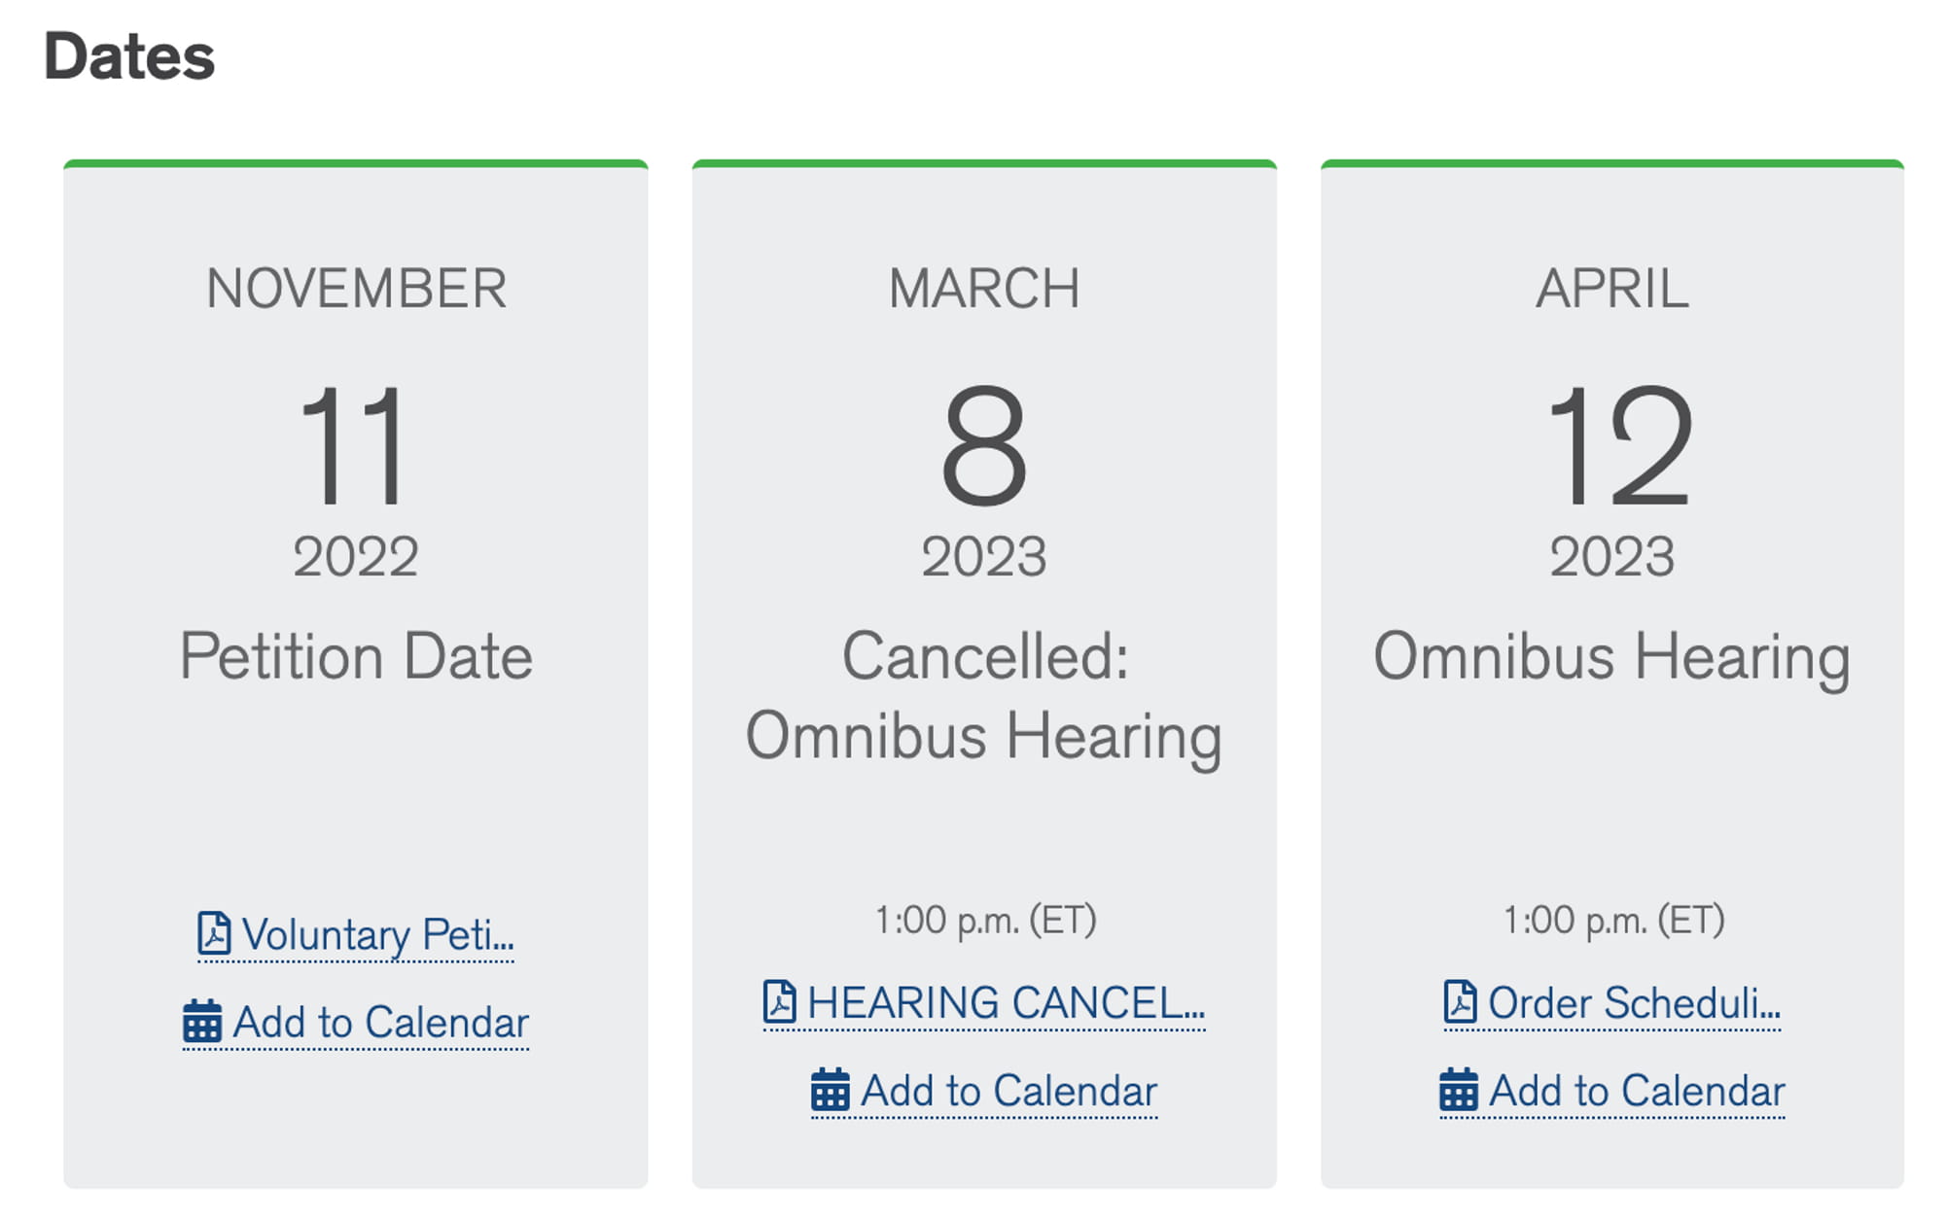This screenshot has height=1221, width=1945.
Task: Click the Cancelled: Omnibus Hearing title
Action: (984, 696)
